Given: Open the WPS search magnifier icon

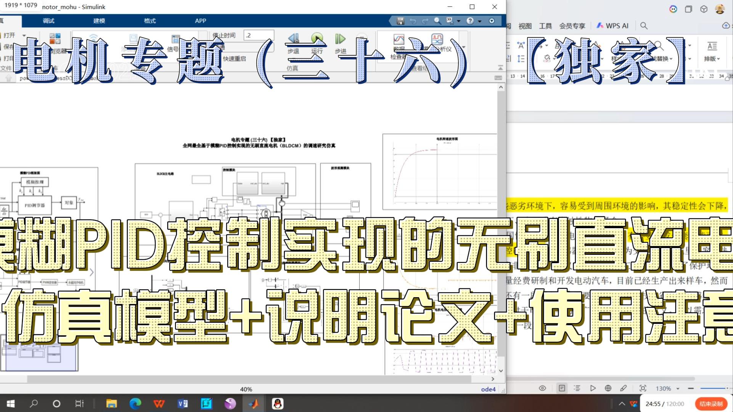Looking at the screenshot, I should tap(644, 26).
